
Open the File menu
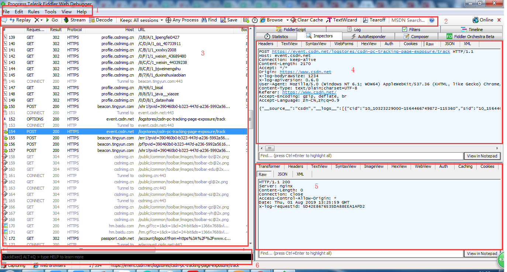(x=6, y=11)
